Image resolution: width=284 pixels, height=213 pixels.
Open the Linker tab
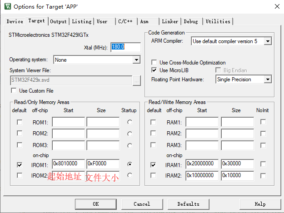[170, 21]
